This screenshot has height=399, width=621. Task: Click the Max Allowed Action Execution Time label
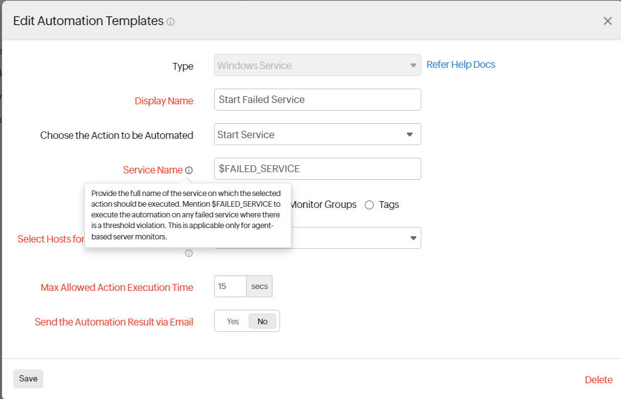pyautogui.click(x=117, y=287)
